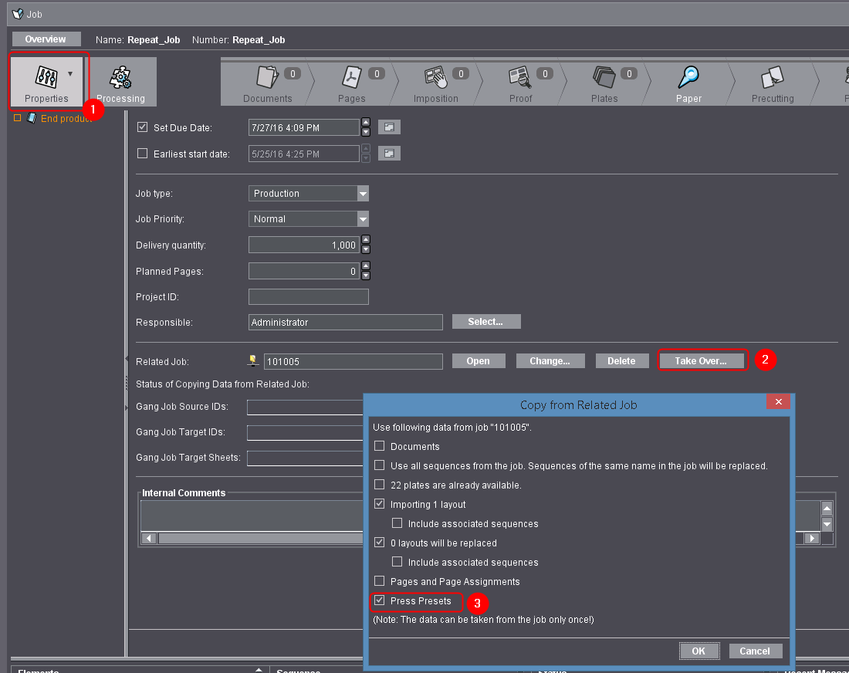Select the Documents workflow step icon
This screenshot has width=849, height=673.
click(266, 77)
